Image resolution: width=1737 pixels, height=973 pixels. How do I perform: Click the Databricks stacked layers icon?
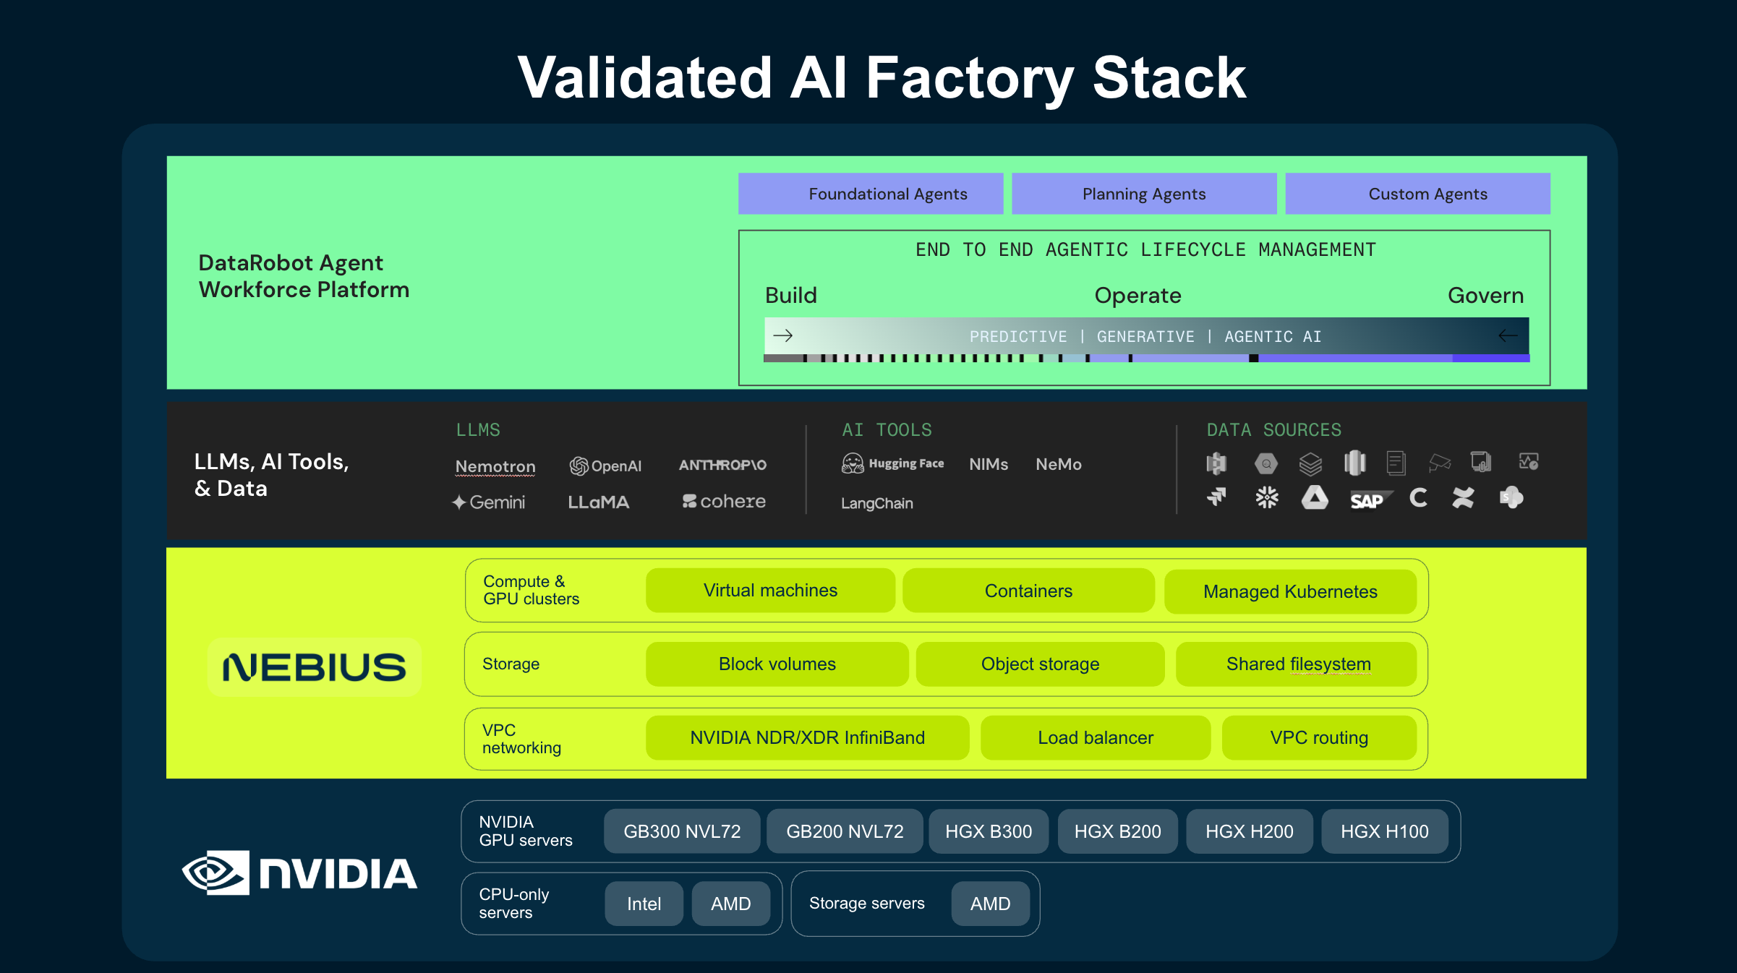click(x=1310, y=463)
